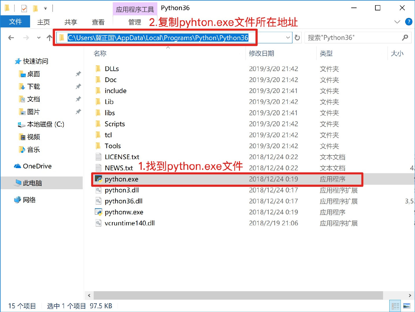Image resolution: width=415 pixels, height=312 pixels.
Task: Open OneDrive in the navigation pane
Action: pos(37,166)
